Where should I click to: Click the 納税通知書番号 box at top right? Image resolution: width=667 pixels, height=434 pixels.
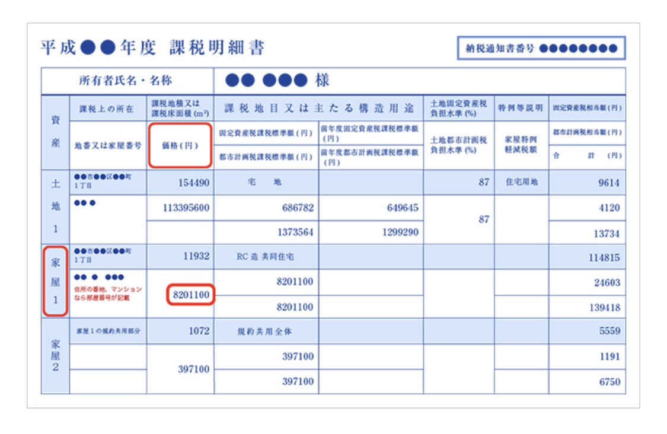(x=541, y=49)
